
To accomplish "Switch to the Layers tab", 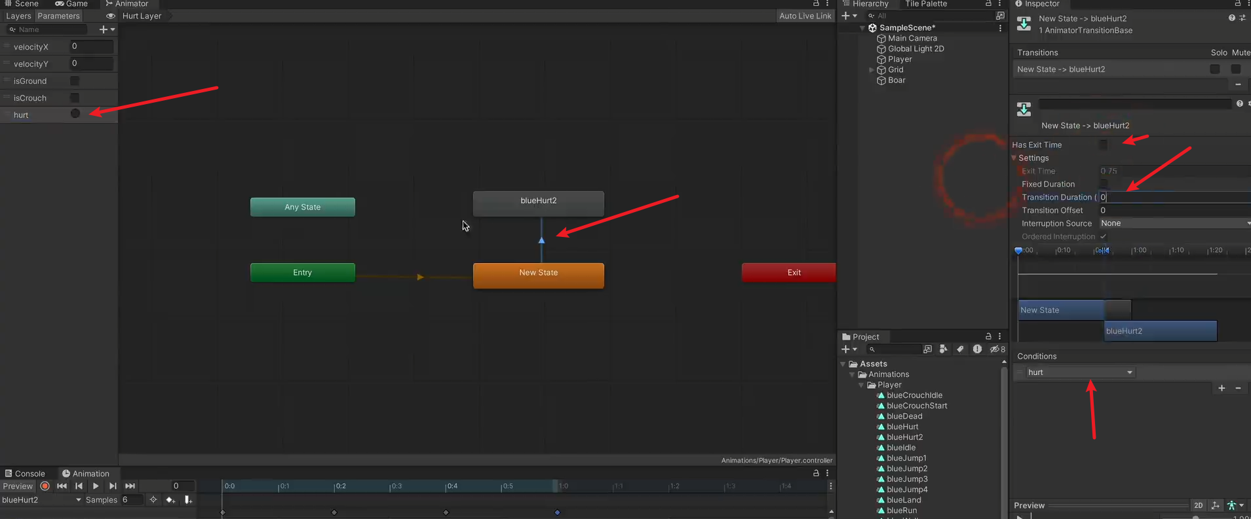I will point(18,16).
